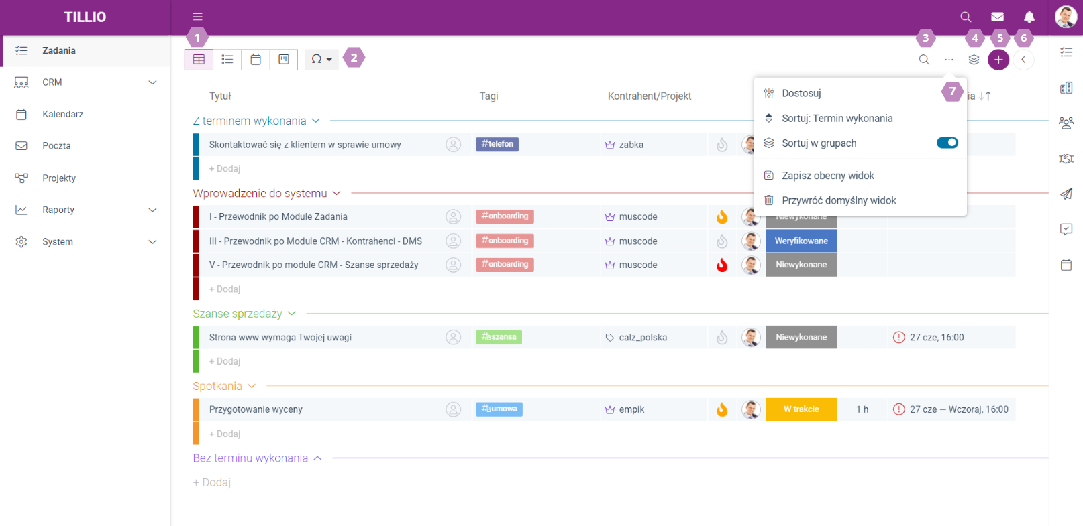Switch to table view
Viewport: 1083px width, 526px height.
click(199, 59)
